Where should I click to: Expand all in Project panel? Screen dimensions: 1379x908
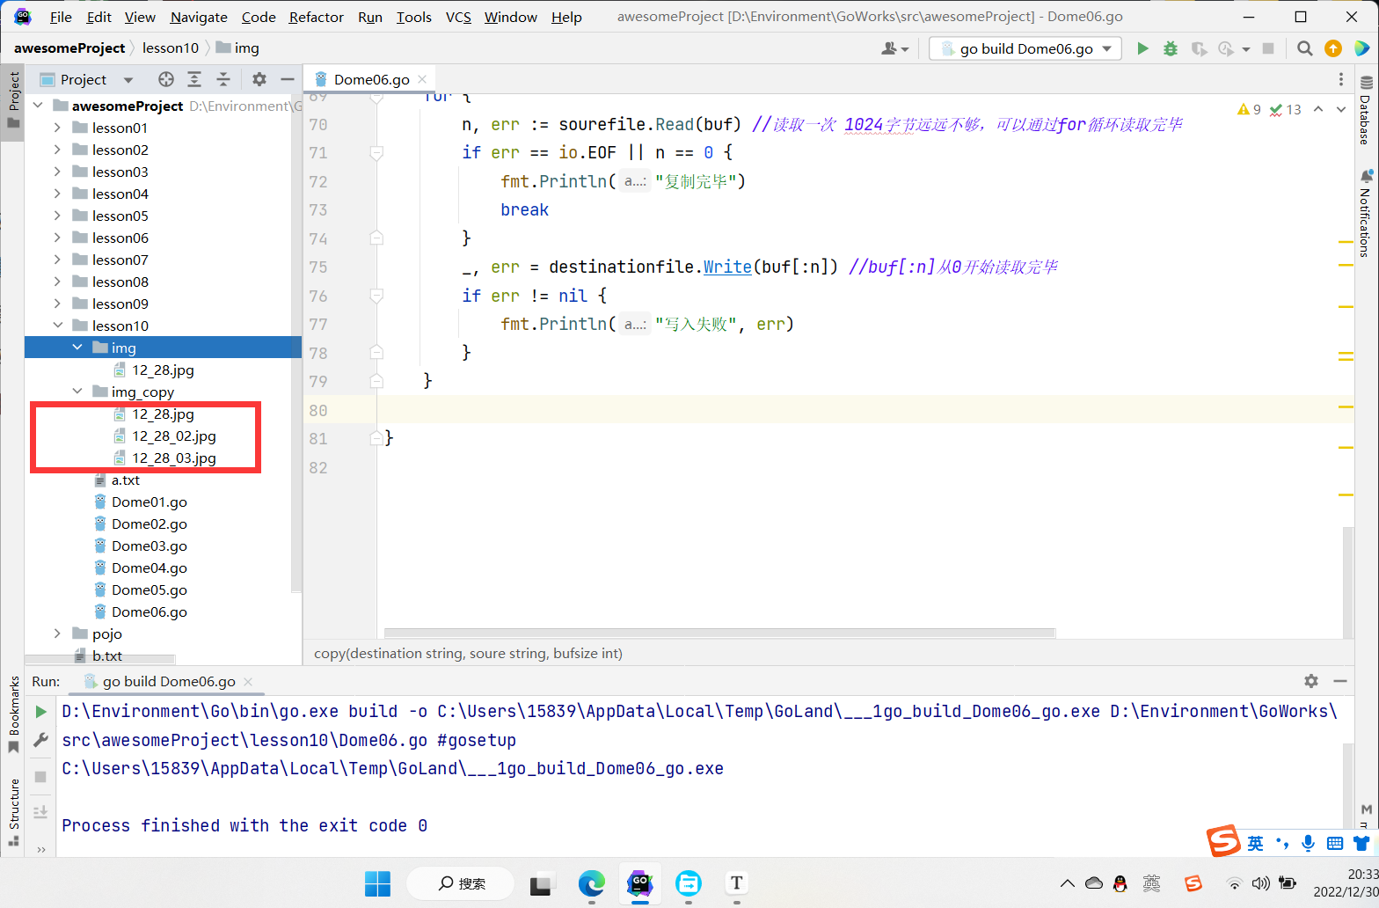[x=194, y=79]
